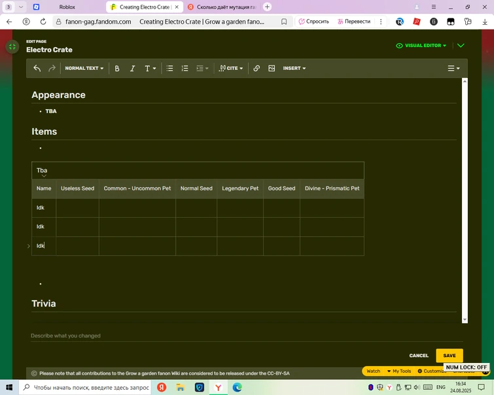The image size is (494, 395).
Task: Switch editor mode via Visual Editor dropdown
Action: coord(421,46)
